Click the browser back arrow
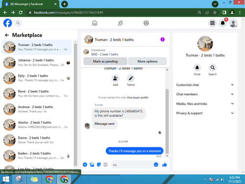Viewport: 245px width, 184px height. [5, 12]
